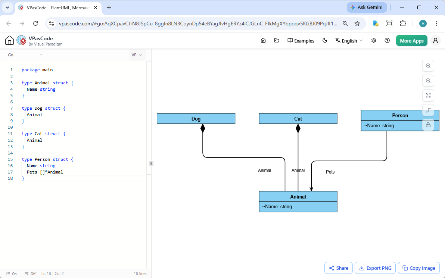Viewport: 445px width, 278px height.
Task: Select the Person class header in the diagram
Action: pos(400,115)
